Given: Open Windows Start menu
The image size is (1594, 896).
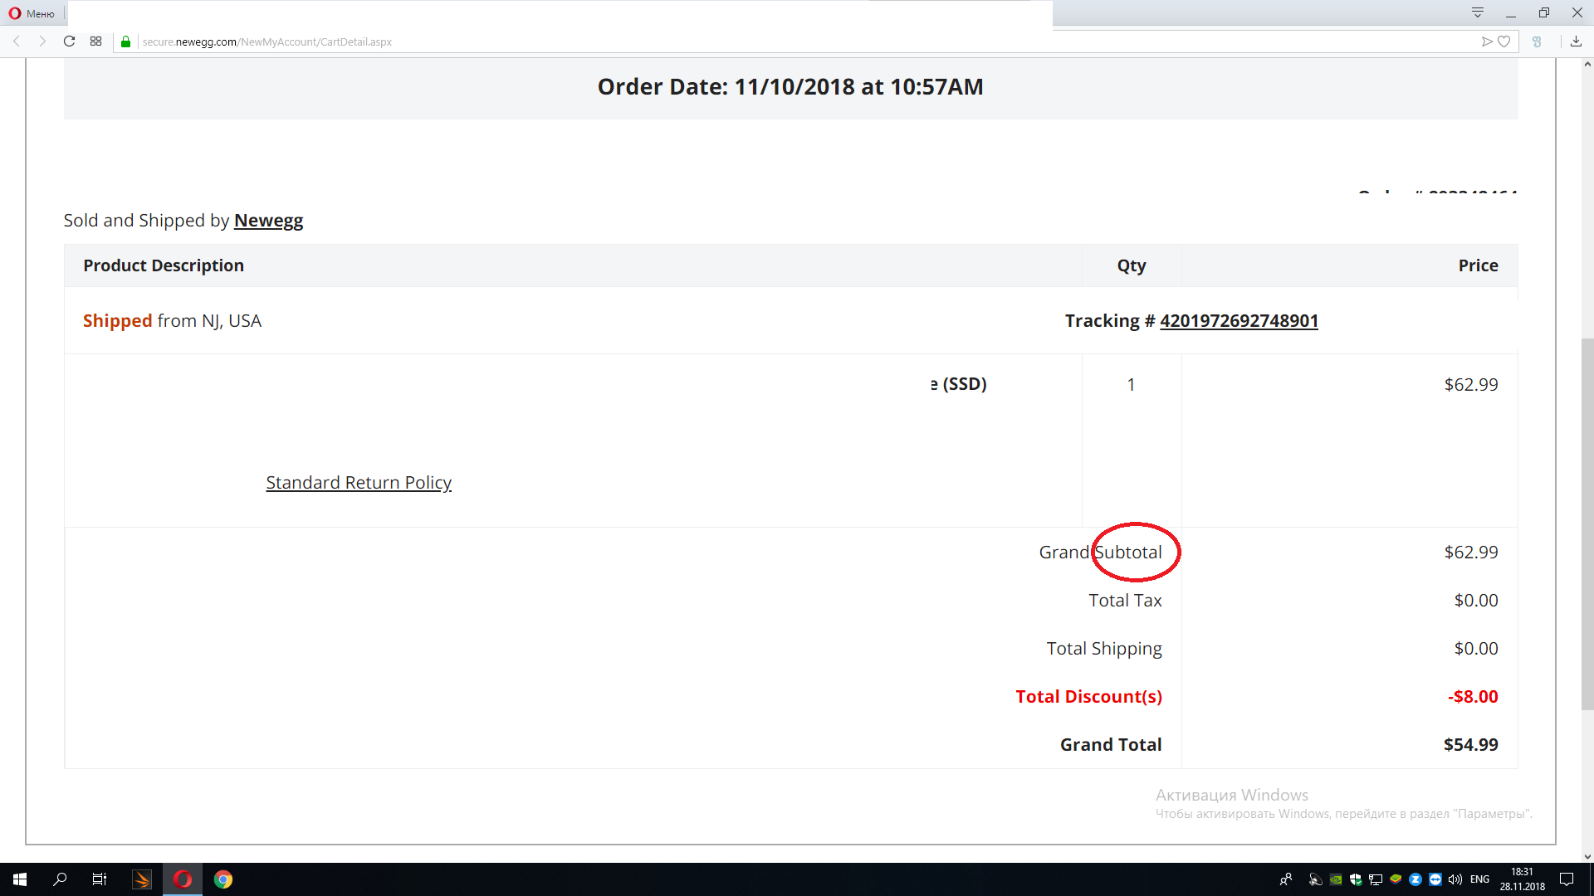Looking at the screenshot, I should click(20, 879).
